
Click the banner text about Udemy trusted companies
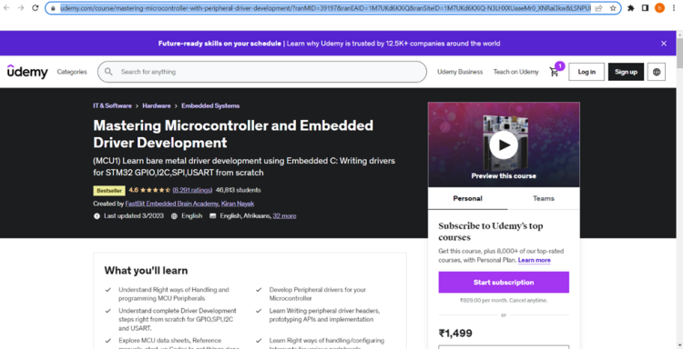click(393, 44)
